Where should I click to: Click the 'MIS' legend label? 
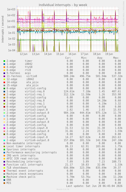9,183
